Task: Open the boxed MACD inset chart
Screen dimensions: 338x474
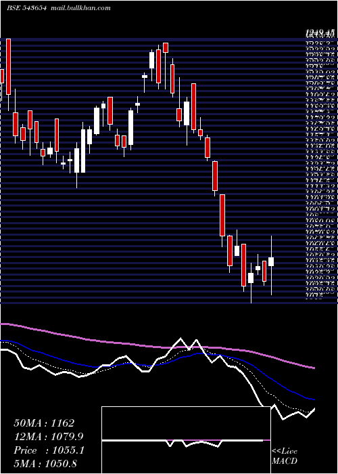Action: click(186, 440)
